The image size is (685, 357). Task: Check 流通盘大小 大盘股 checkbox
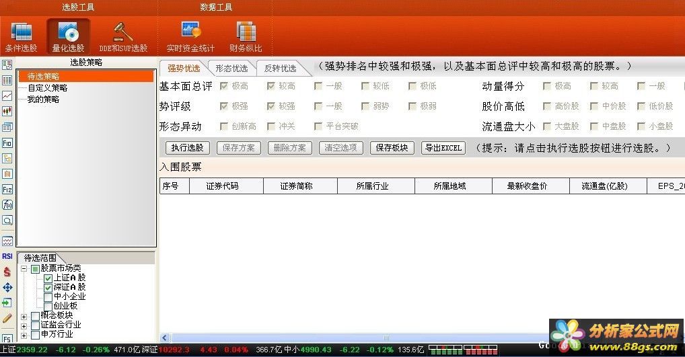pos(546,126)
